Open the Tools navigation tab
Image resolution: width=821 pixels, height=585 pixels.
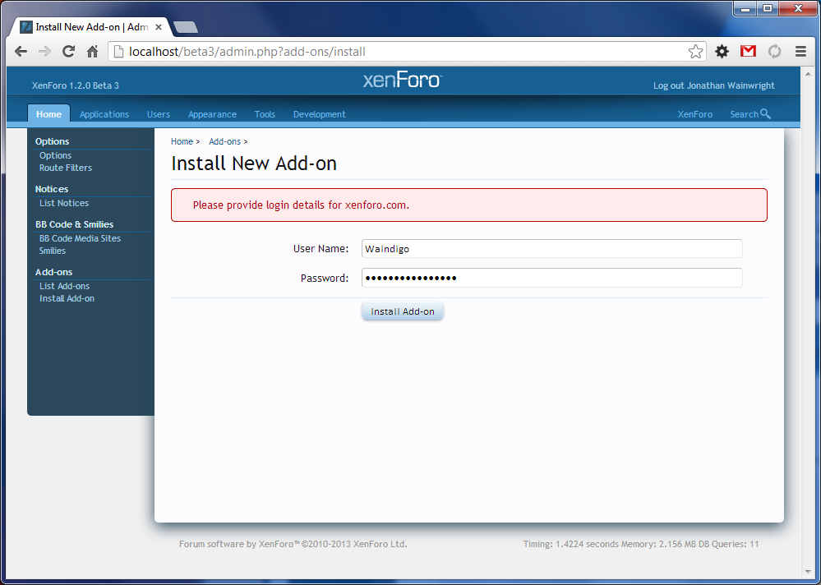tap(265, 114)
